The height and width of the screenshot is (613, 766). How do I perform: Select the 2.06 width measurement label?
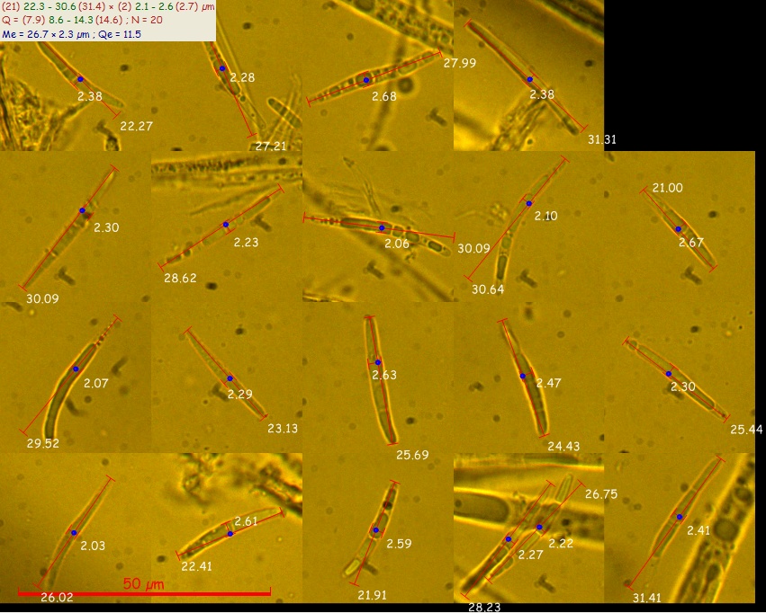coord(397,244)
